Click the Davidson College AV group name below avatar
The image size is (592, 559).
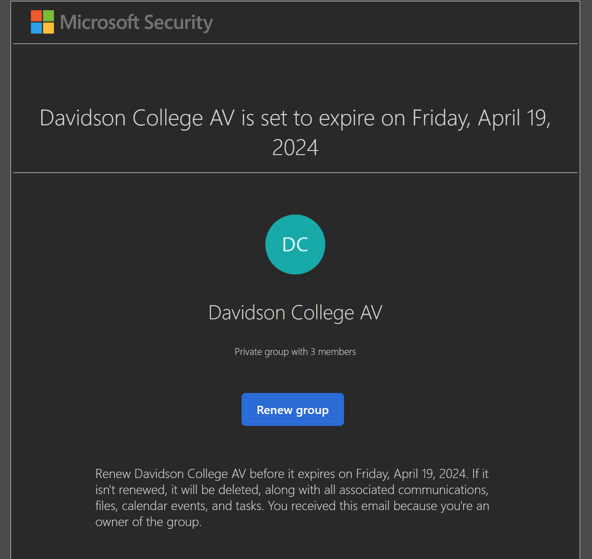tap(295, 313)
